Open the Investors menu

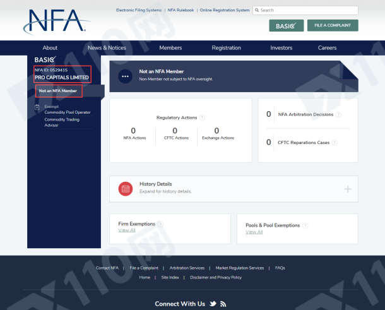coord(281,48)
